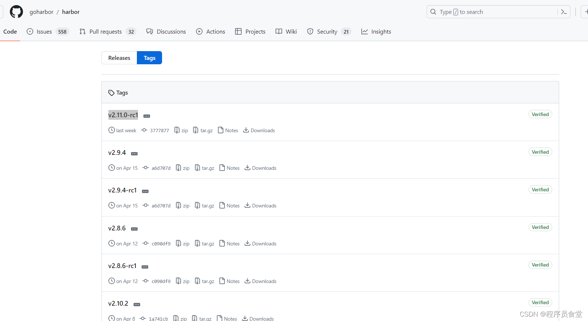The width and height of the screenshot is (588, 321).
Task: Download tar.gz for v2.8.6-rc1
Action: pyautogui.click(x=204, y=281)
